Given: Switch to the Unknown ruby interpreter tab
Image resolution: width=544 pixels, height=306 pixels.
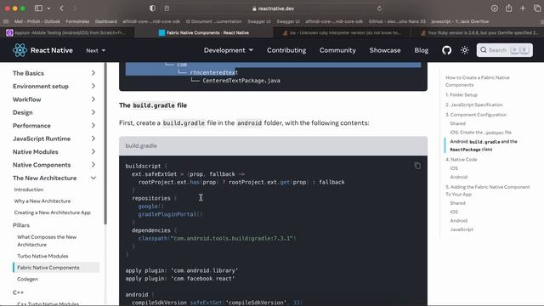Looking at the screenshot, I should tap(342, 32).
